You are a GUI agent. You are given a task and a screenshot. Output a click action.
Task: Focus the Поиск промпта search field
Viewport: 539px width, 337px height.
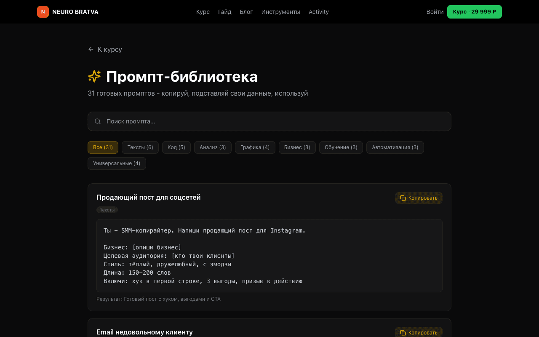269,121
